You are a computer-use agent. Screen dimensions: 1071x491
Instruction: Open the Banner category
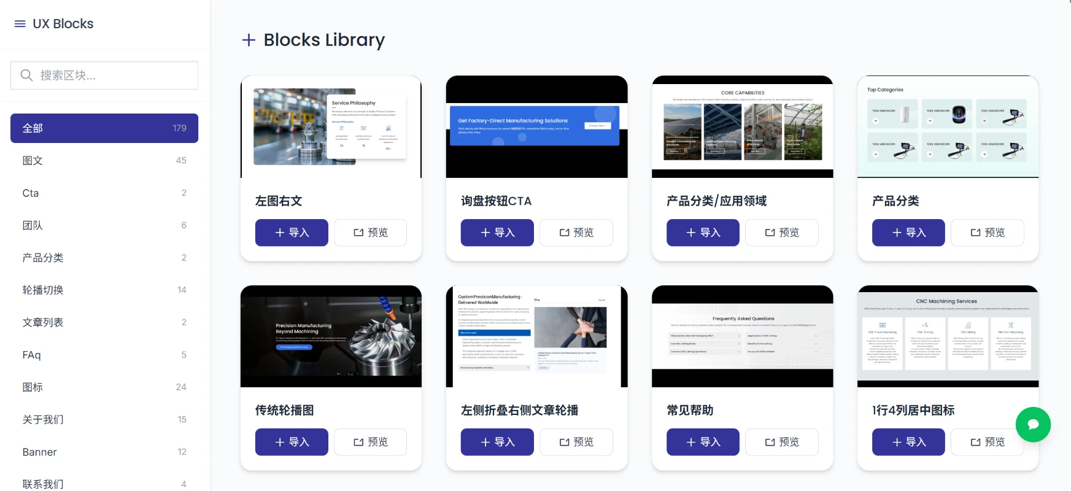(104, 452)
